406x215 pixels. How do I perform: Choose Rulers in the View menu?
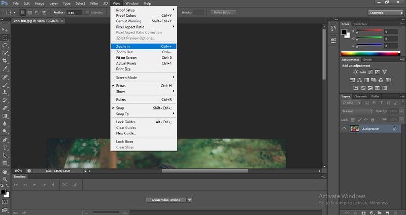tap(144, 99)
